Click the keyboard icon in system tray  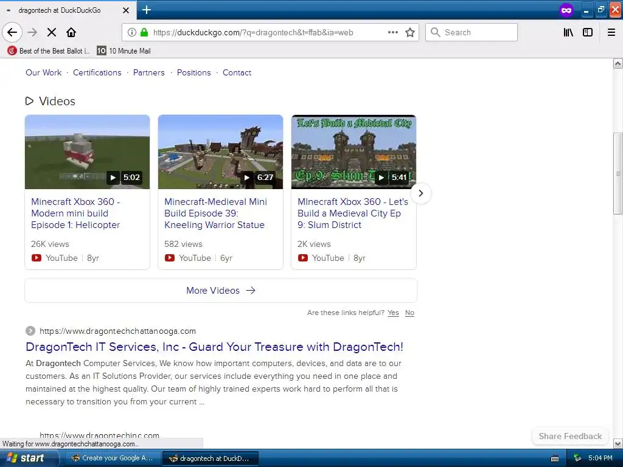pyautogui.click(x=555, y=458)
